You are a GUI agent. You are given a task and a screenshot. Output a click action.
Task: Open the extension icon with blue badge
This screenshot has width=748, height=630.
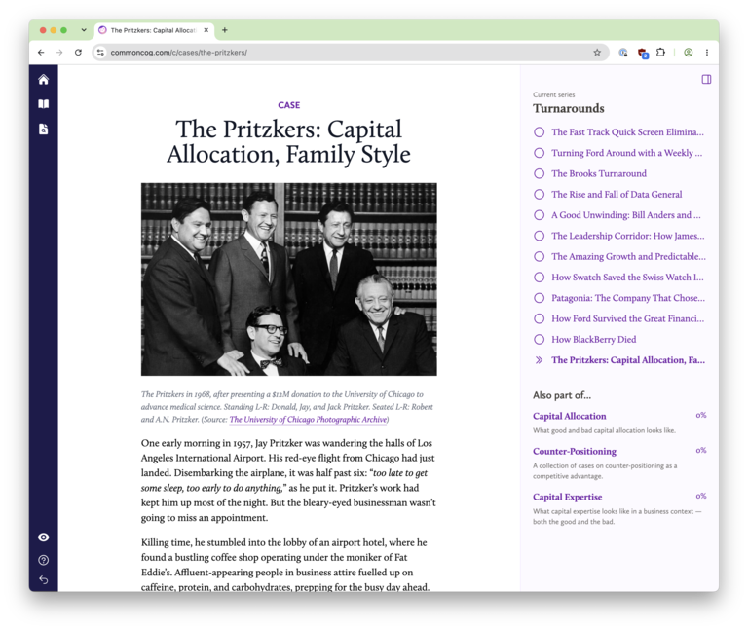[x=643, y=53]
